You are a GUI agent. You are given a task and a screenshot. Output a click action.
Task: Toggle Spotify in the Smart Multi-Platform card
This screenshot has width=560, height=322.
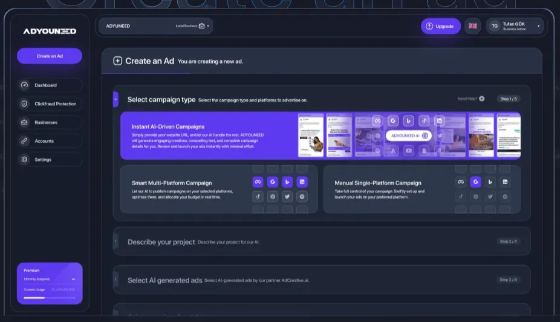click(302, 197)
